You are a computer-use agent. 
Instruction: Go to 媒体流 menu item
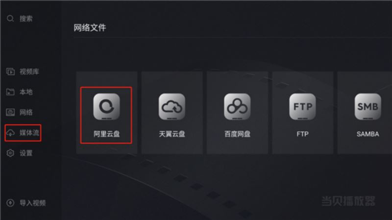click(29, 133)
